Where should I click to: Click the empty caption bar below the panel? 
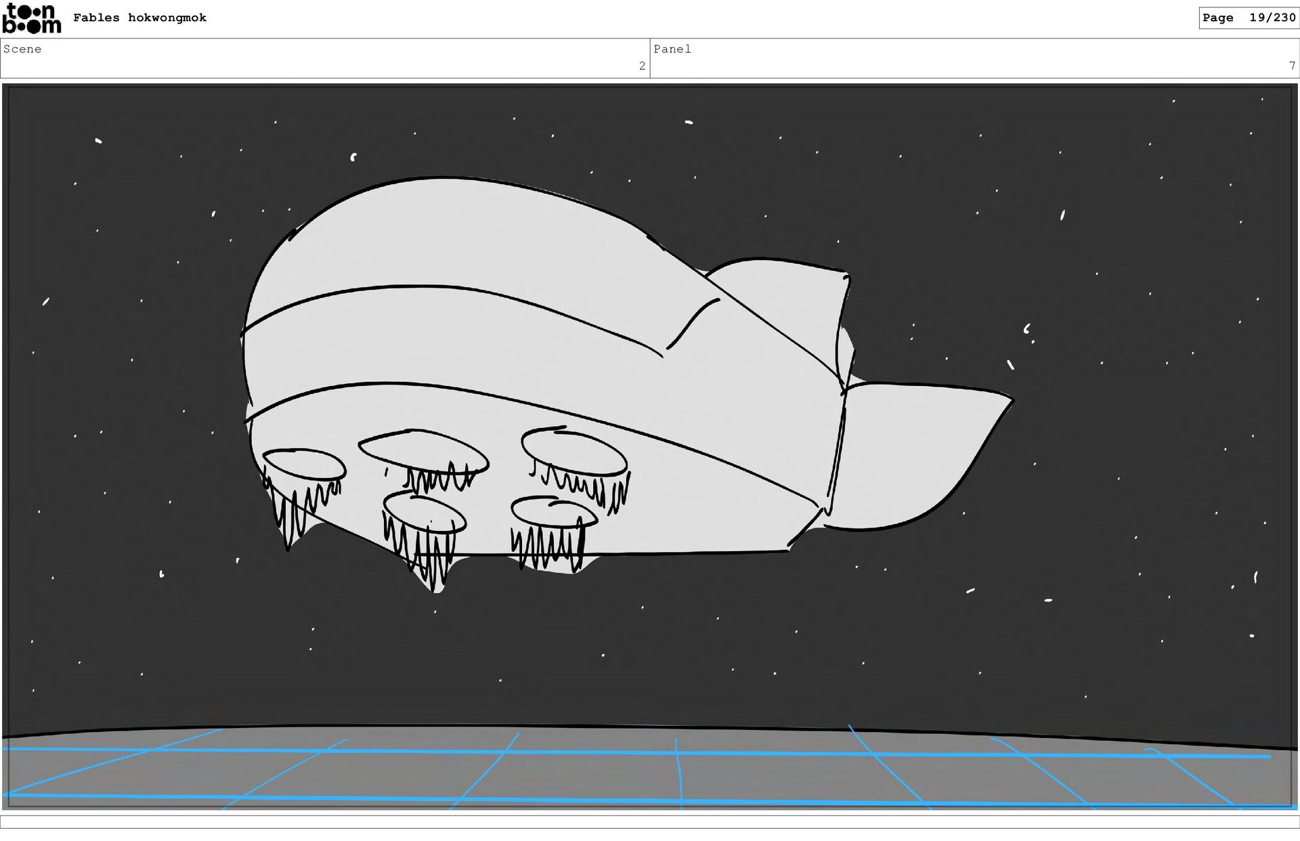[650, 821]
